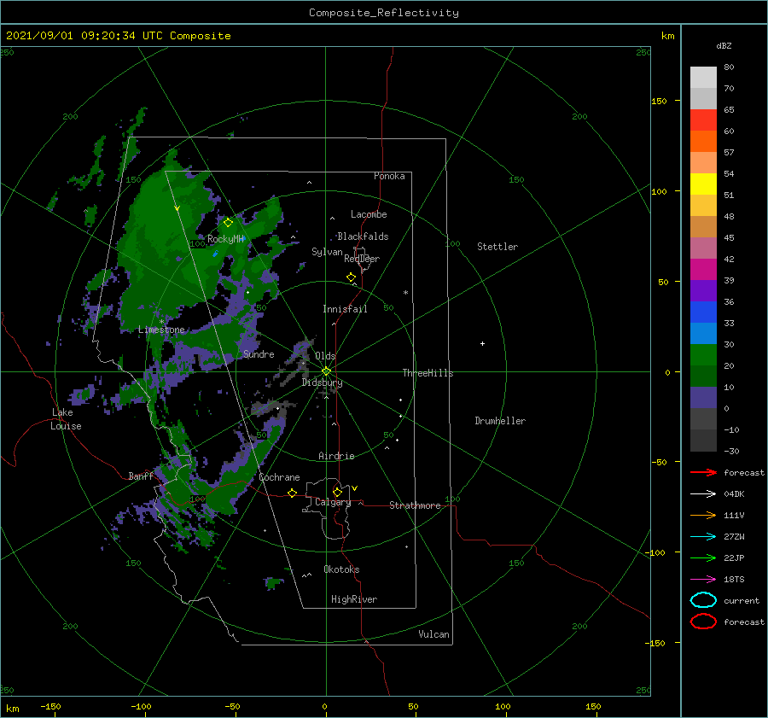Click the top-right km axis unit label
The height and width of the screenshot is (718, 768).
coord(667,36)
